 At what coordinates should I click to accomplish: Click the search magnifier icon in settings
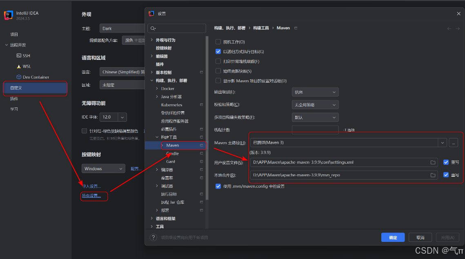coord(153,29)
